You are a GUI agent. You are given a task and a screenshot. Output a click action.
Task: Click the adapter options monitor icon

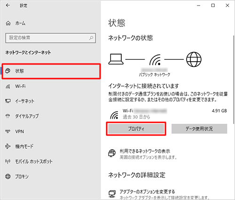click(x=112, y=194)
